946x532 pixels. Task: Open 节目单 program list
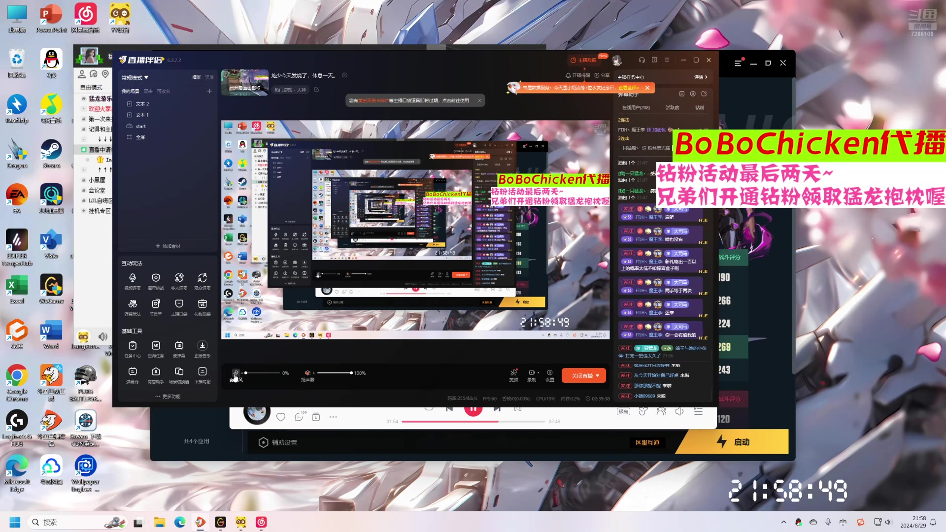coord(156,307)
